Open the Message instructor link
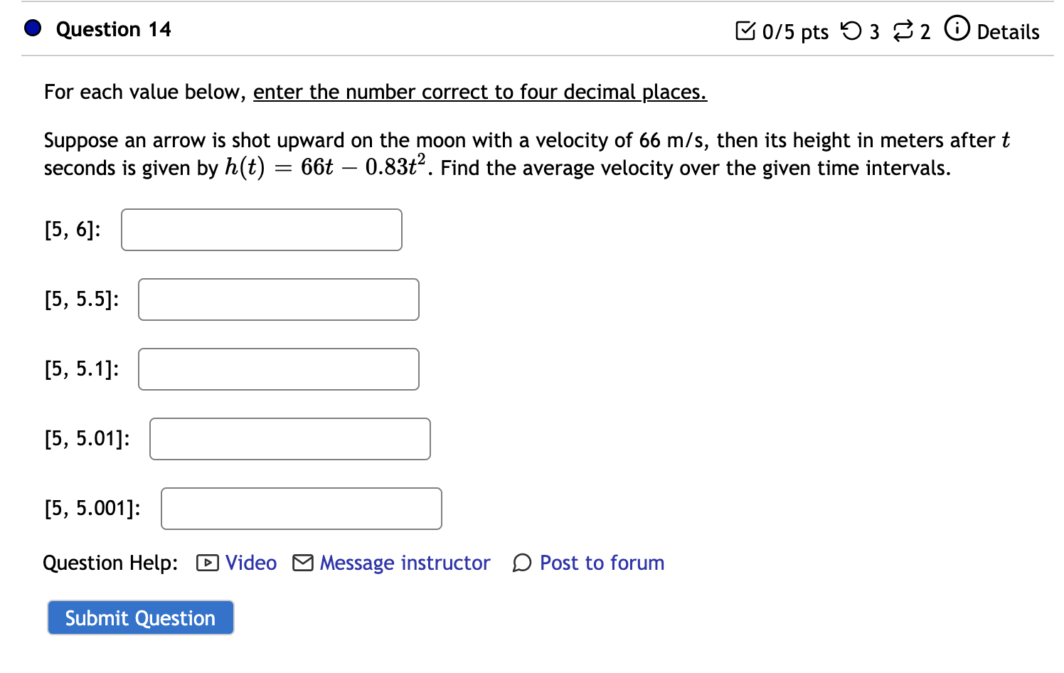 pyautogui.click(x=405, y=563)
